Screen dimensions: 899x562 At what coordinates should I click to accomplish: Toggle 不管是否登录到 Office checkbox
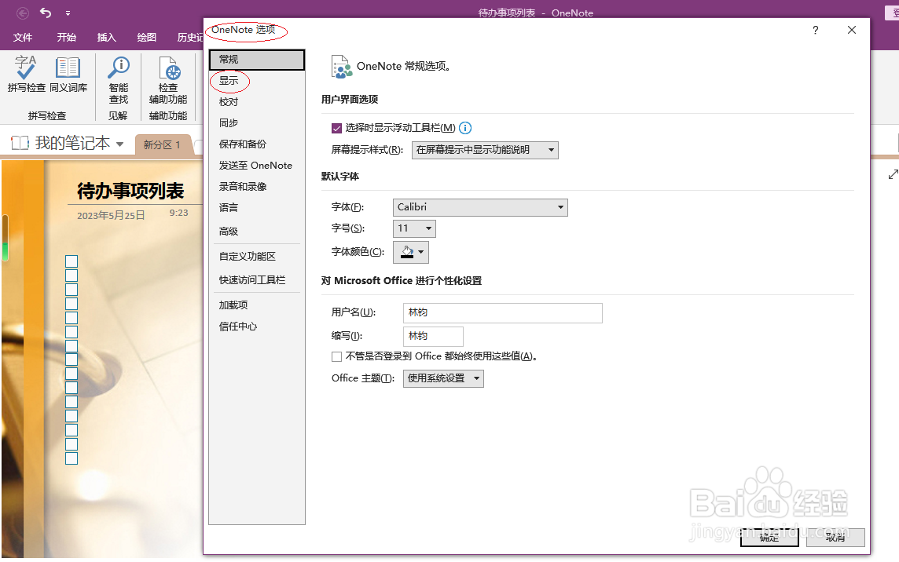(337, 357)
